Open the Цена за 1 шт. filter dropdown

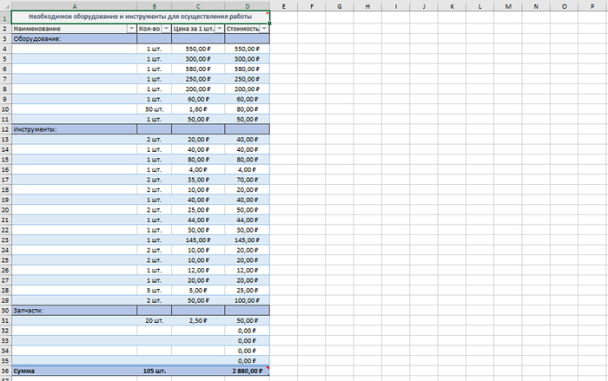219,29
